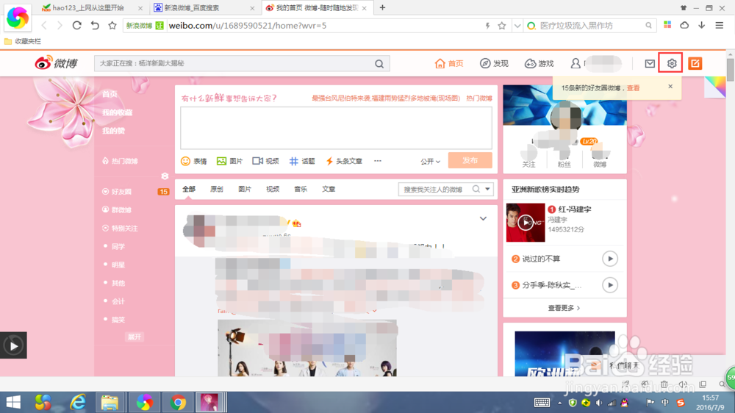Click the orange compose post icon
This screenshot has height=413, width=735.
coord(695,63)
